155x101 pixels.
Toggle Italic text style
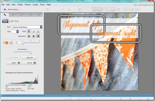(34, 32)
